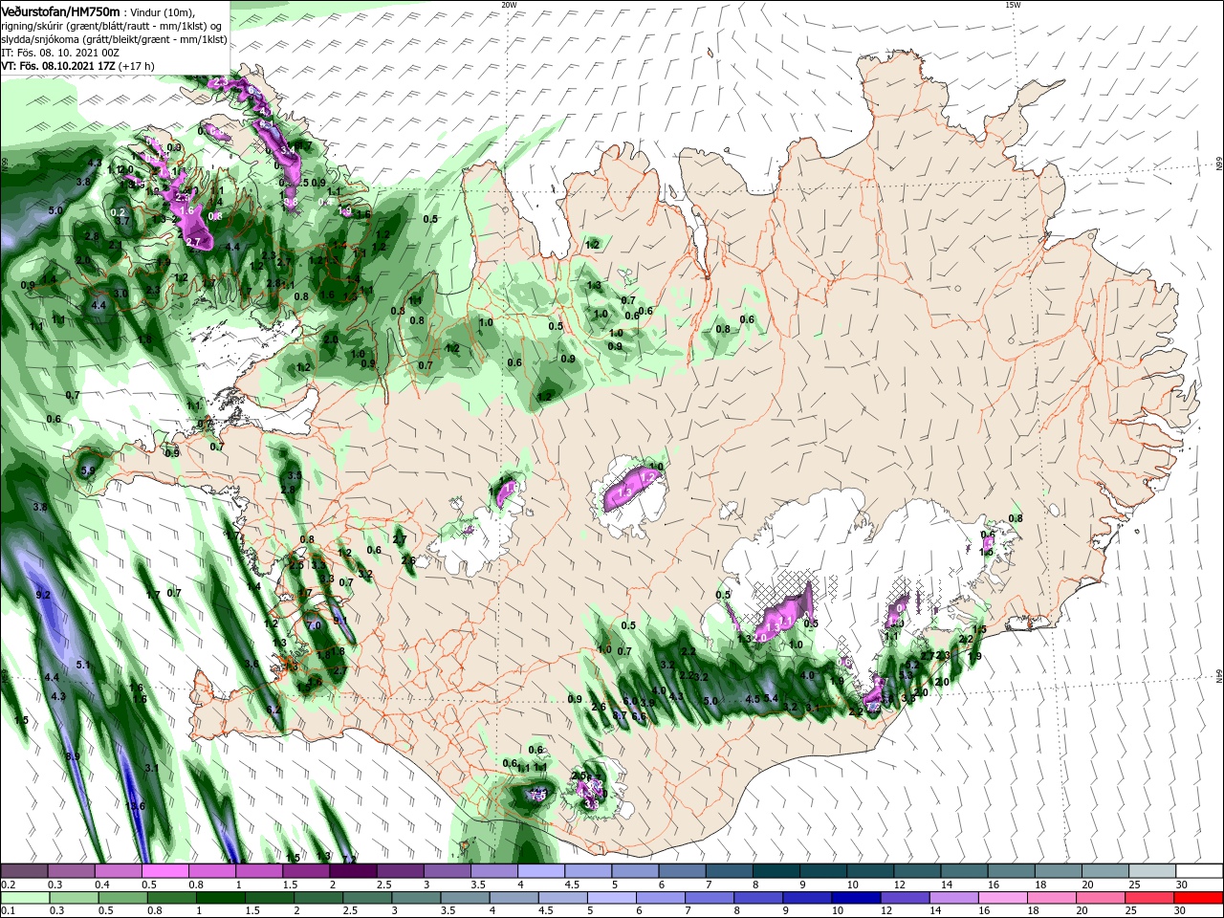
Task: Click upper legend swatch between 20 and 25
Action: tap(1104, 870)
